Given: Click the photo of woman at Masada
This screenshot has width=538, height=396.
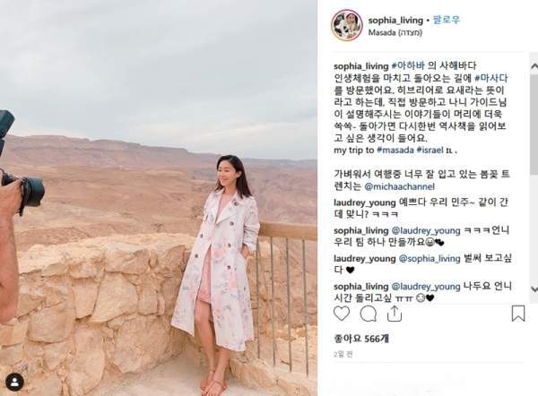Looking at the screenshot, I should [x=159, y=198].
